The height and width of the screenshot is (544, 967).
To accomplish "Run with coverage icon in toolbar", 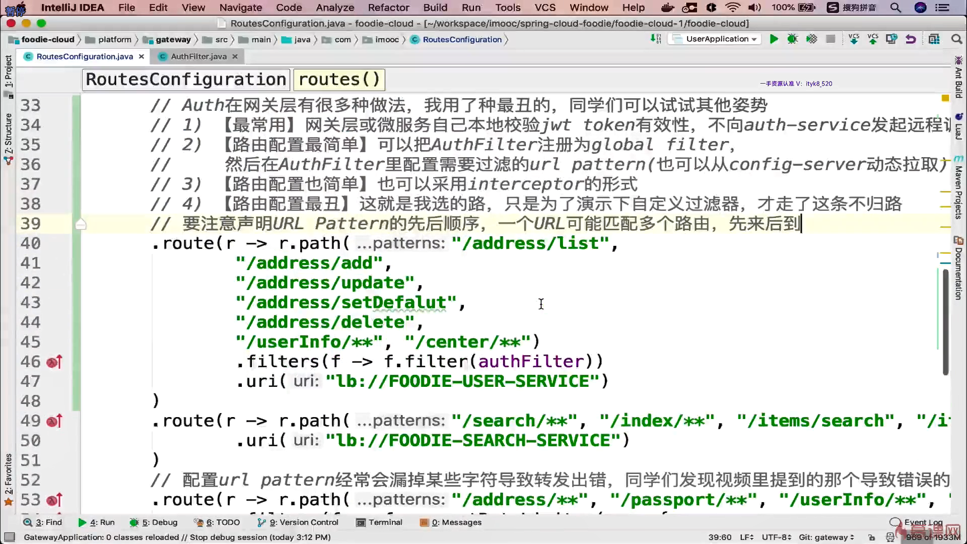I will click(x=811, y=39).
